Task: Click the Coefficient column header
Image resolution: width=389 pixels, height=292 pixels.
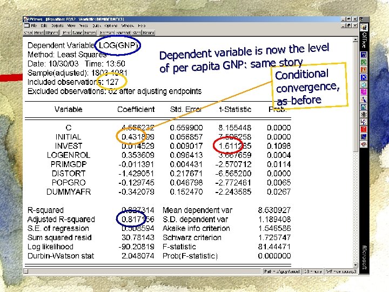Action: (x=136, y=109)
